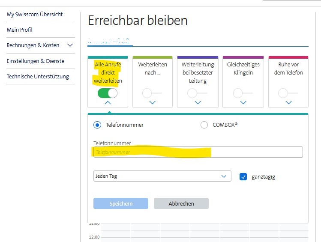Screen dimensions: 321x242
Task: Click the Weiterleiten nach card label
Action: pyautogui.click(x=153, y=69)
